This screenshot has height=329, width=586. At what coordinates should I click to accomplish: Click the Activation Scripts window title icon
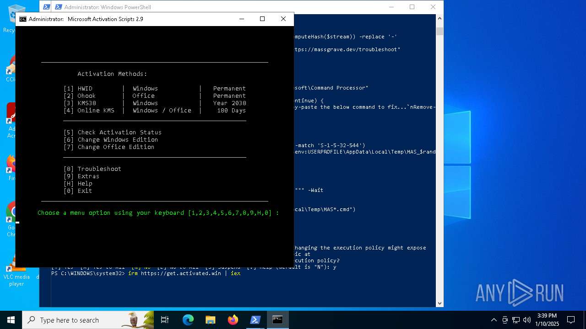pyautogui.click(x=22, y=19)
